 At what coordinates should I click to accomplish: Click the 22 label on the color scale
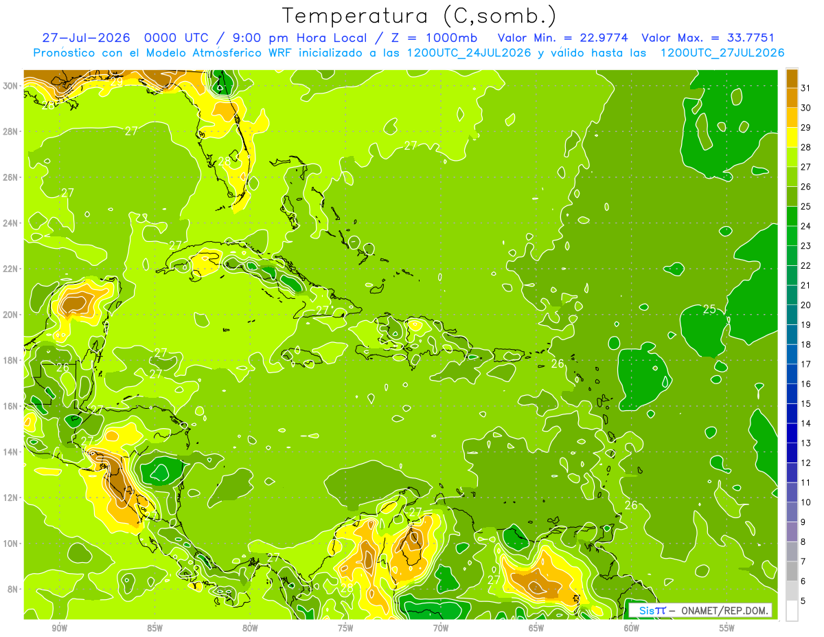pyautogui.click(x=806, y=265)
